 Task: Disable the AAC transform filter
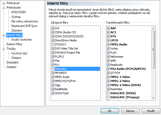coord(108,28)
